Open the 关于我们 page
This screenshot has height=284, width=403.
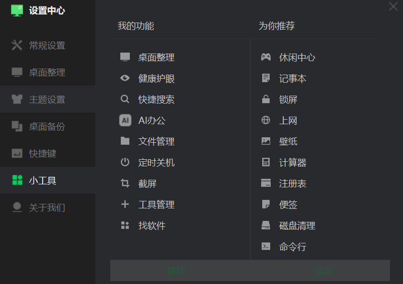click(47, 207)
